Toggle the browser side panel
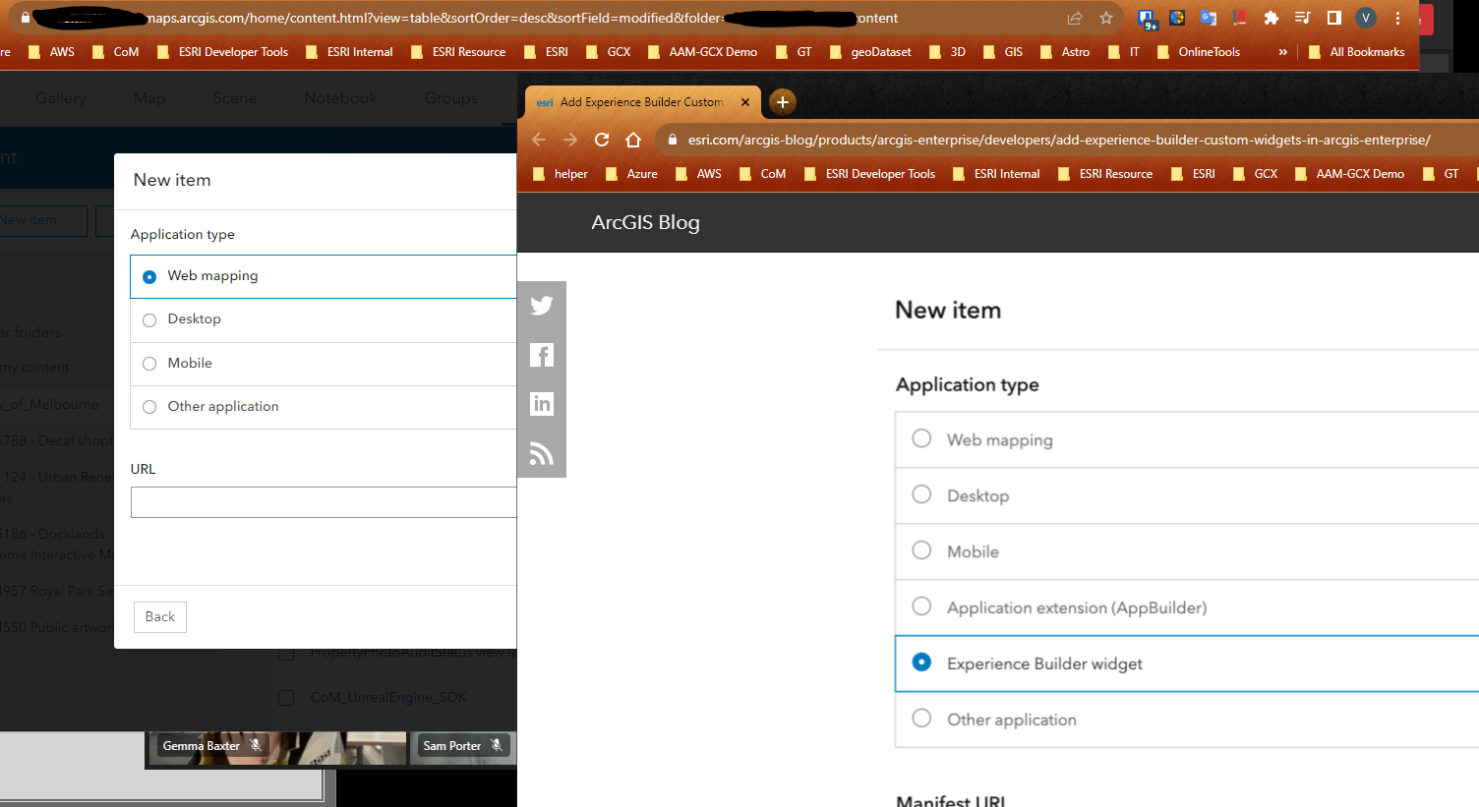 pos(1333,18)
